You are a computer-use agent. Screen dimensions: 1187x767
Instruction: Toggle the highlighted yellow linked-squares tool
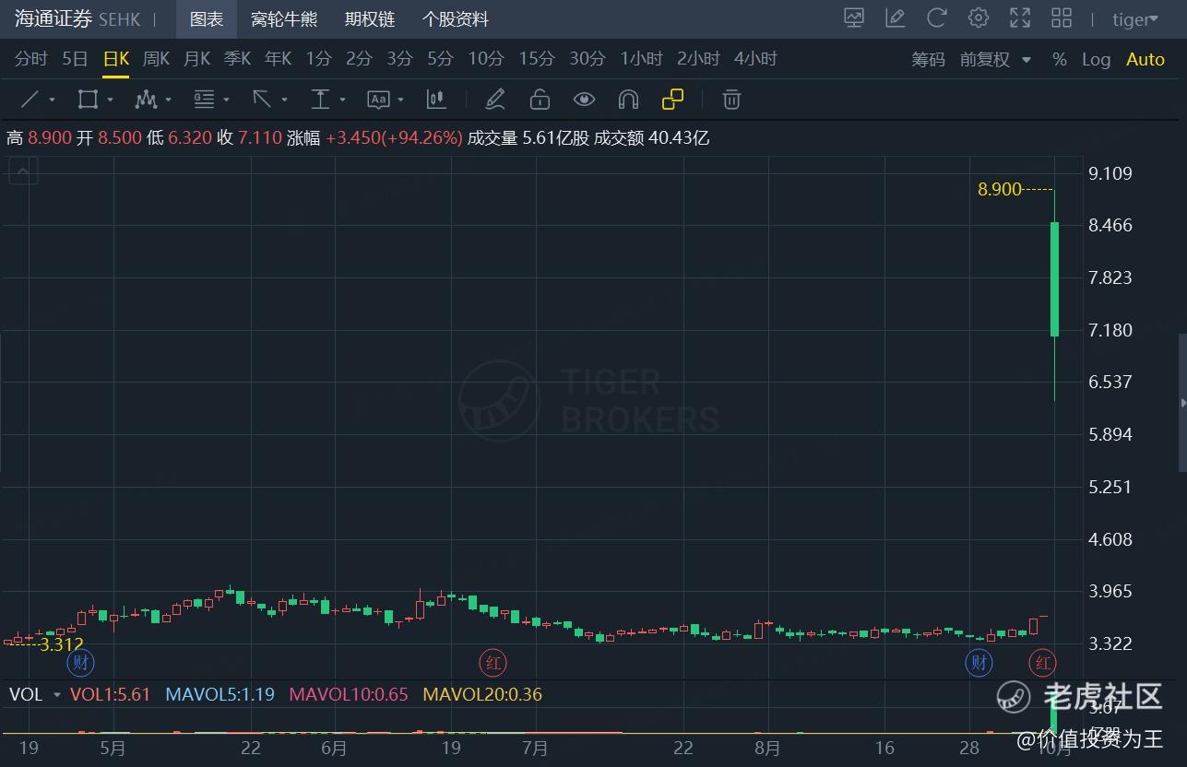coord(672,100)
